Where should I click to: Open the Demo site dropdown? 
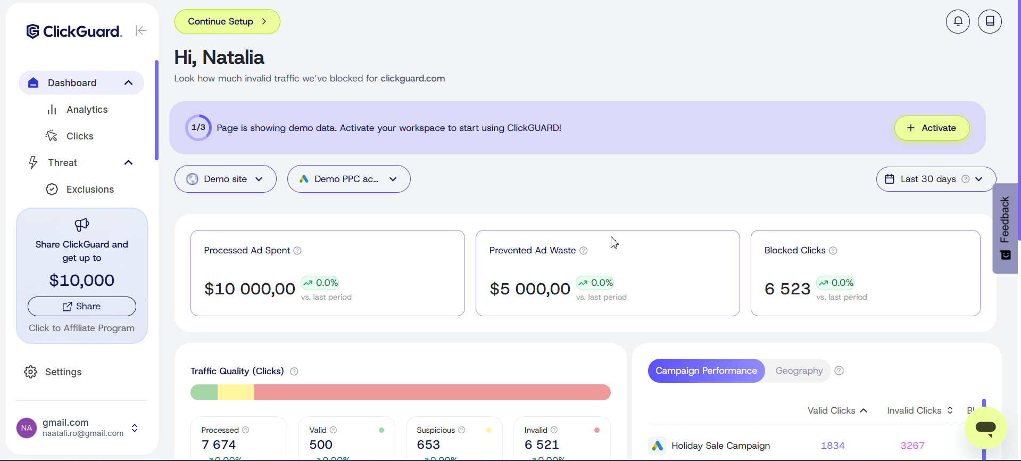[x=225, y=179]
